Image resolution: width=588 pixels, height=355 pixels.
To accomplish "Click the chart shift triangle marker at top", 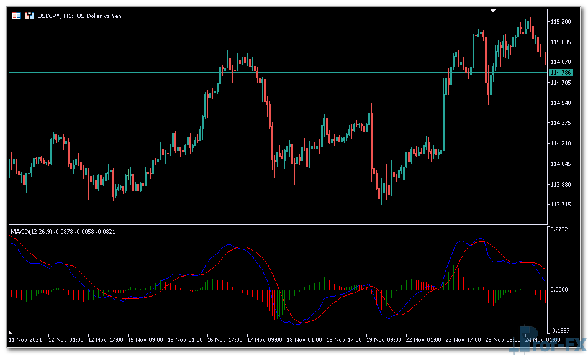I will pos(494,11).
